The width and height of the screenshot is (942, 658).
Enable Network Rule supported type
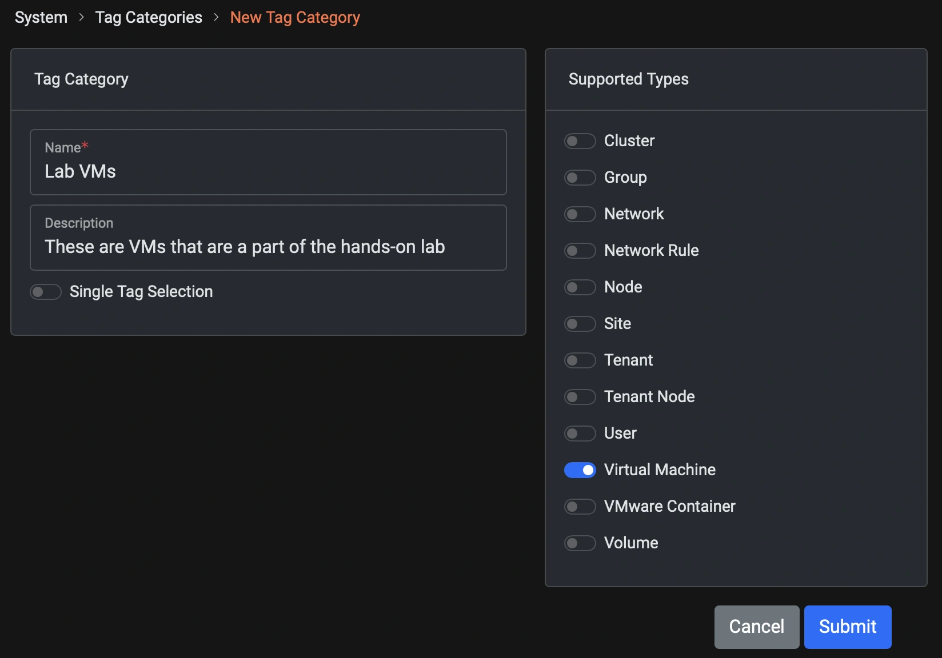pos(580,251)
